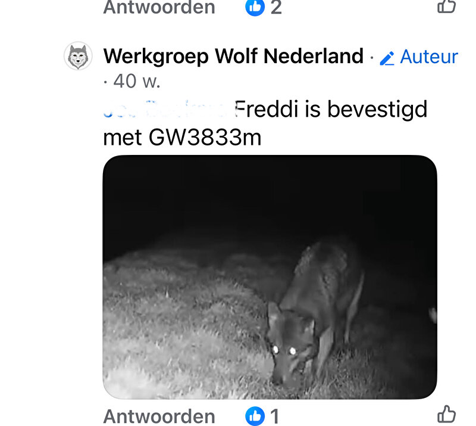Open reaction count 1 below photo
The height and width of the screenshot is (426, 476).
tap(275, 416)
